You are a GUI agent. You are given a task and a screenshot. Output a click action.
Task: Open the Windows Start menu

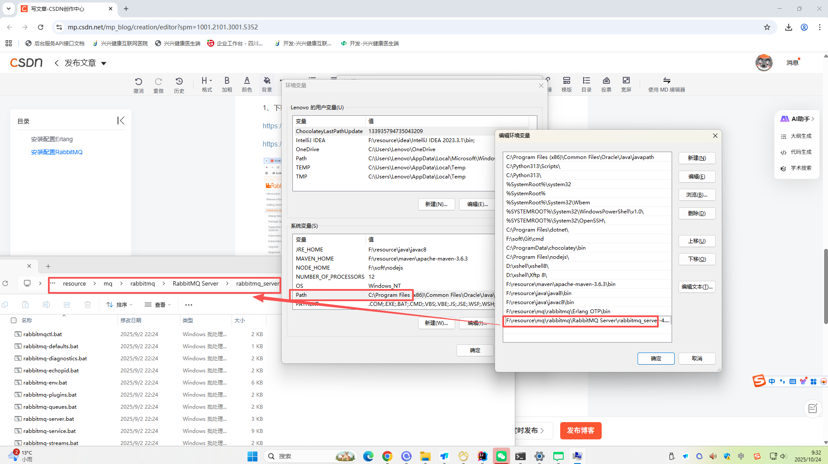pyautogui.click(x=252, y=456)
